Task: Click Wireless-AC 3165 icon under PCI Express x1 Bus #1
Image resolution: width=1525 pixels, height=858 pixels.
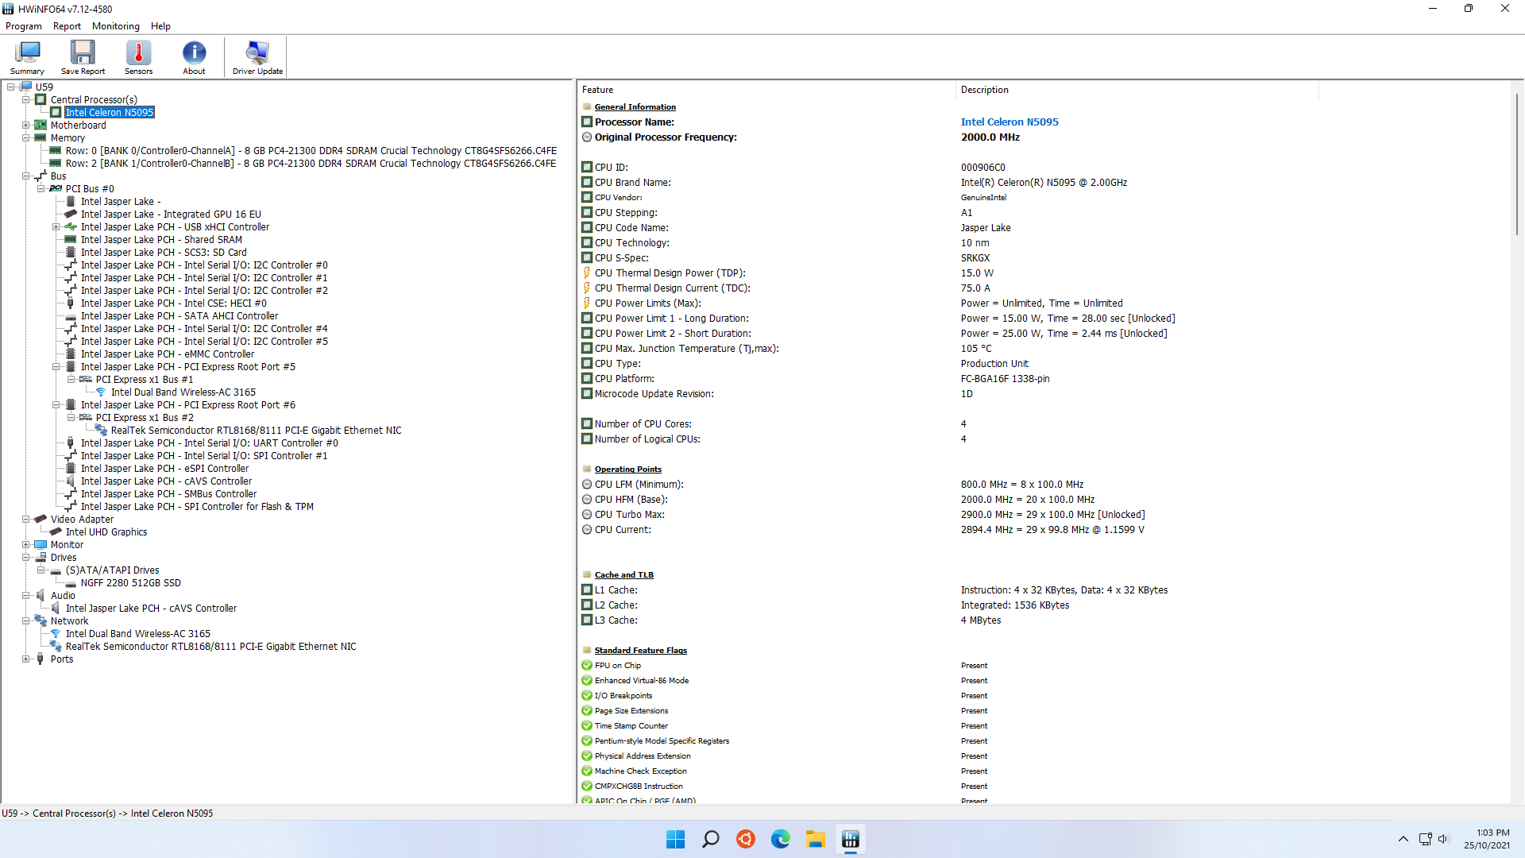Action: pos(101,392)
